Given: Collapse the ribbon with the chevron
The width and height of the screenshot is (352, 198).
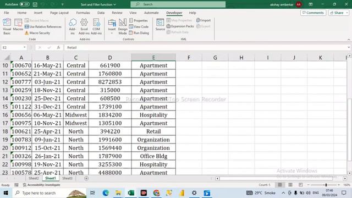Looking at the screenshot, I should [349, 39].
